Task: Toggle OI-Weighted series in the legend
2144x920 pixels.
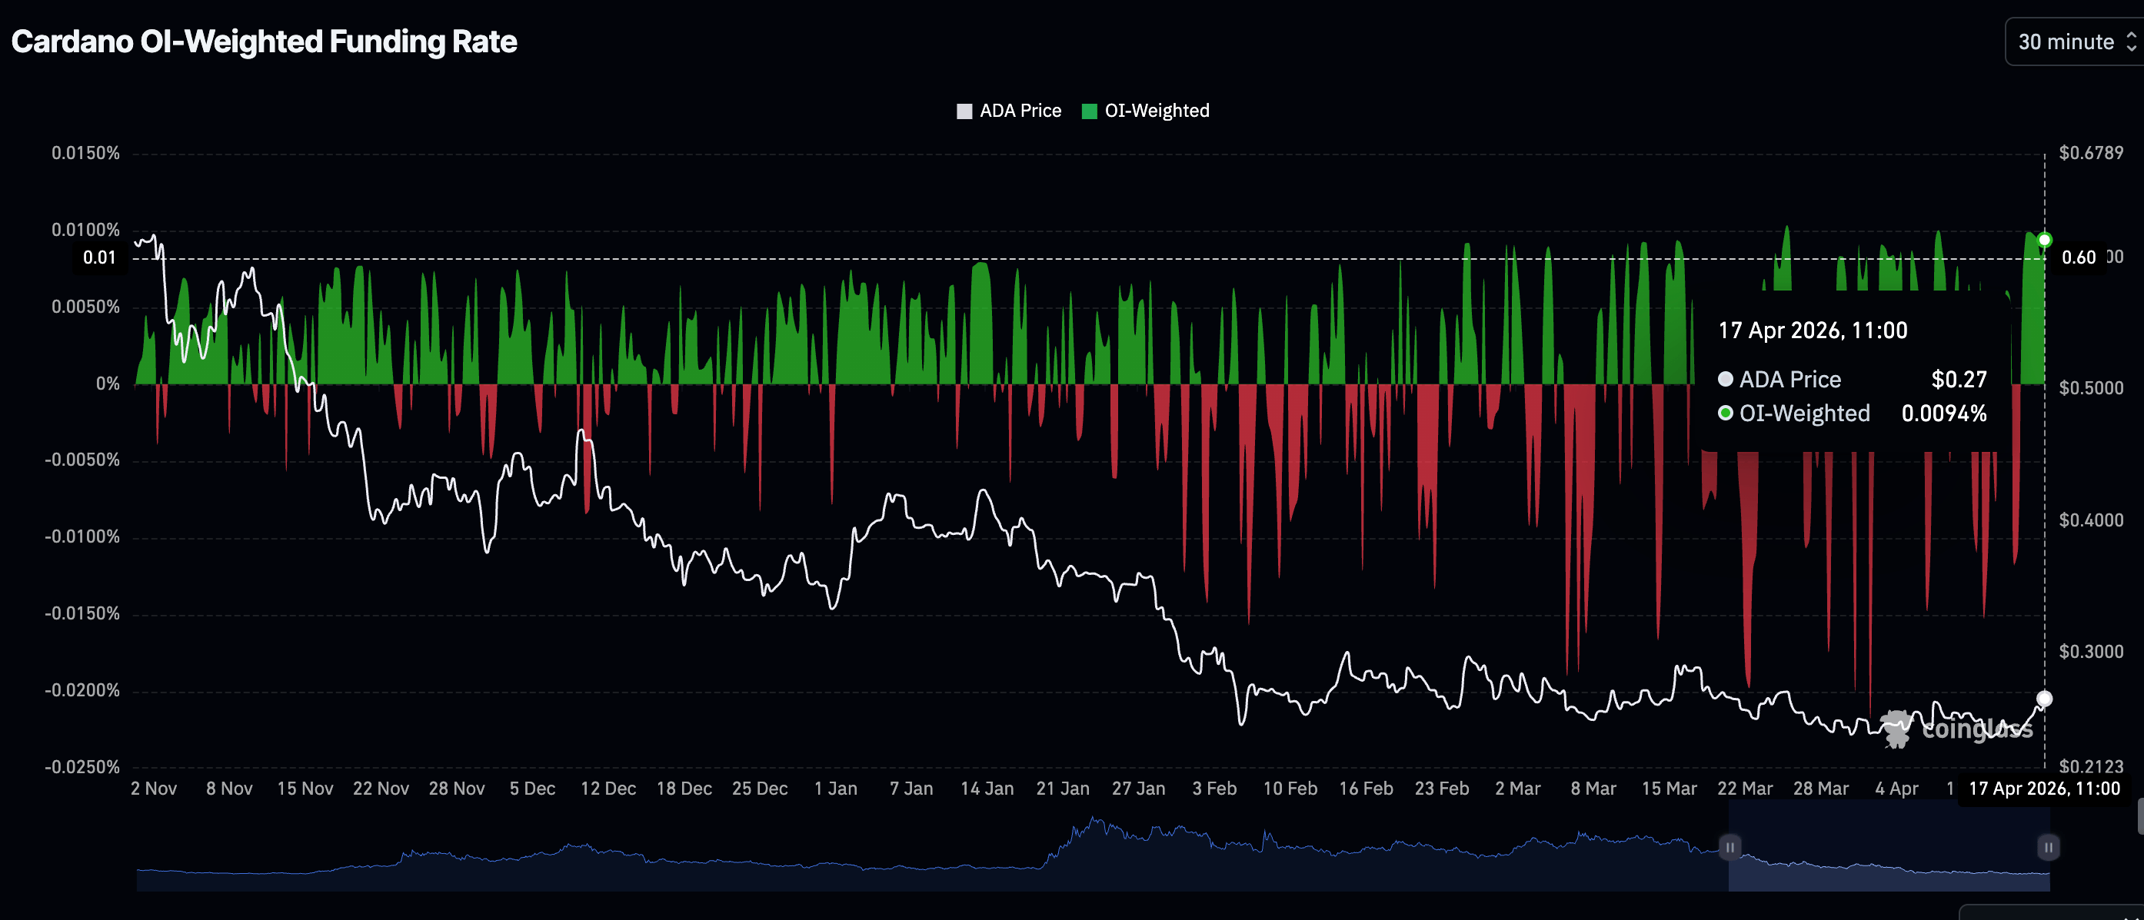Action: pyautogui.click(x=1156, y=111)
